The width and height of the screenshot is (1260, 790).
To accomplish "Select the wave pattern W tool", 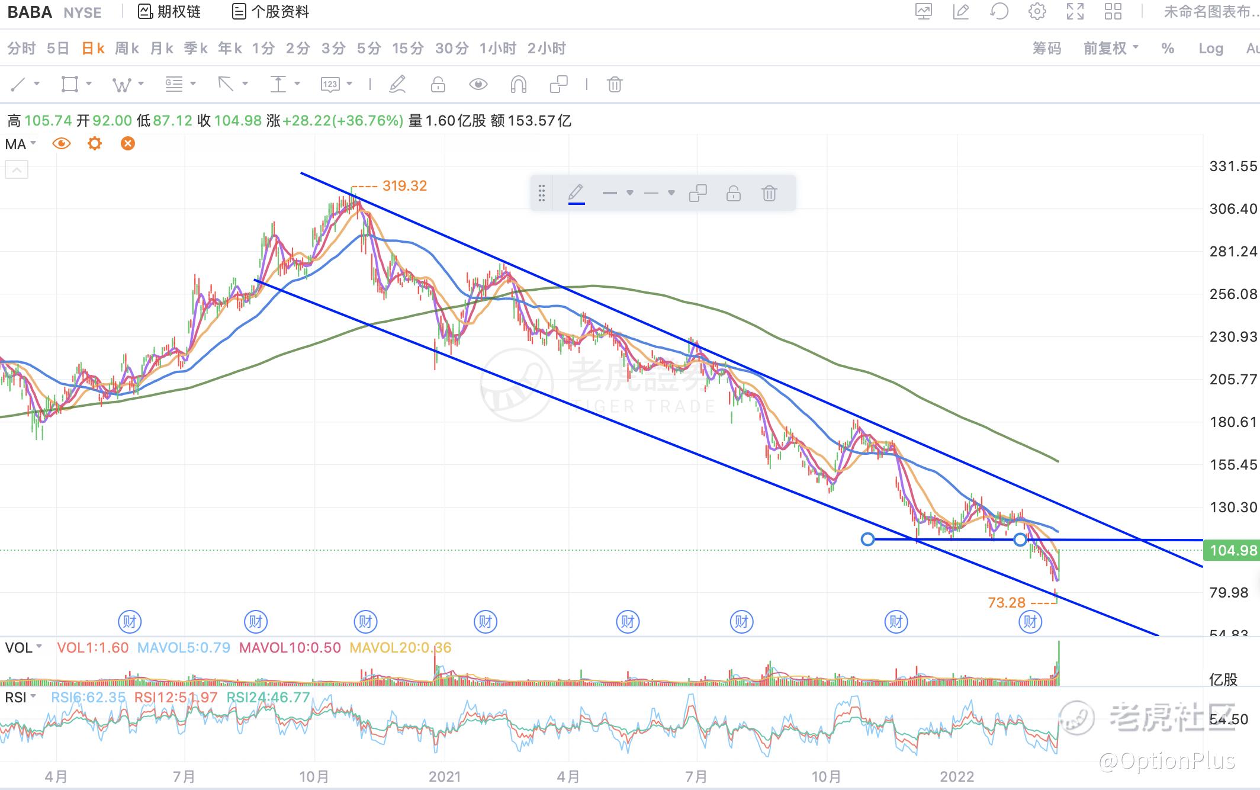I will pyautogui.click(x=121, y=85).
